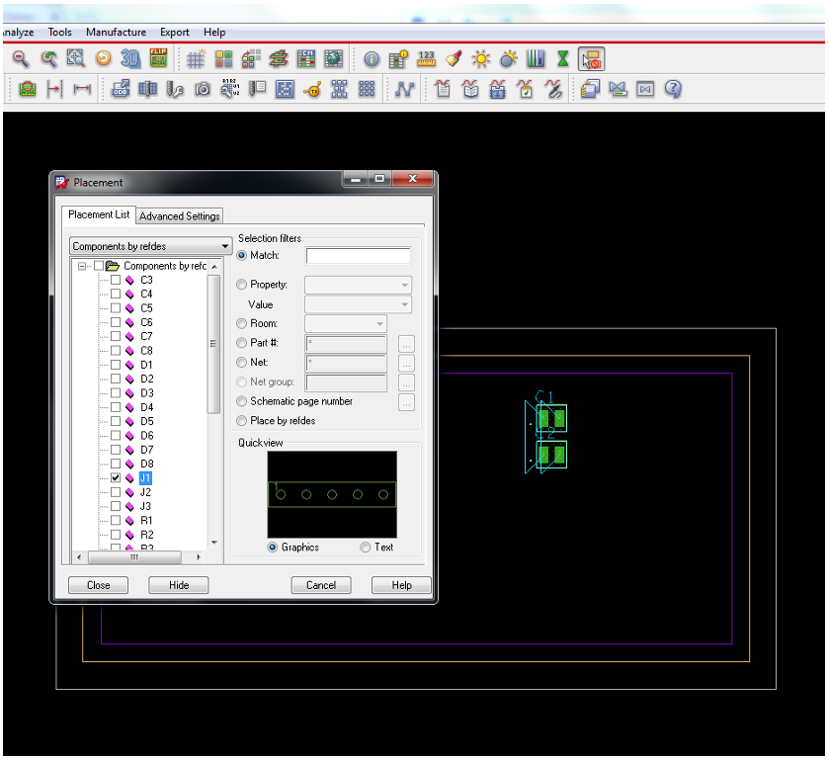Switch to the Advanced Settings tab
The width and height of the screenshot is (829, 761).
pos(179,215)
